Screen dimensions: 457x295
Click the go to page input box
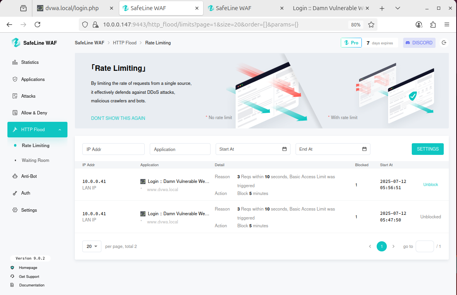[x=425, y=246]
